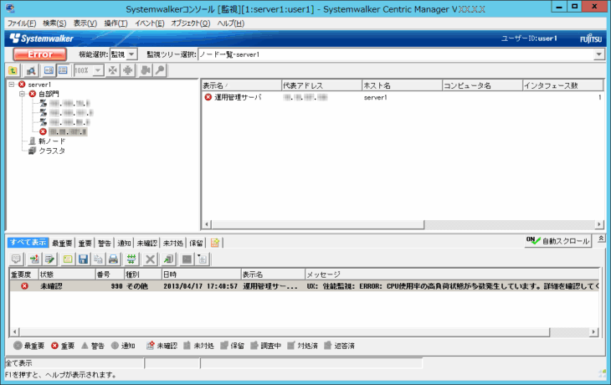
Task: Open the オブジェクト(O) menu
Action: pyautogui.click(x=191, y=23)
